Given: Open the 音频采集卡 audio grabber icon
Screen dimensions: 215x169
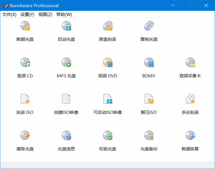Looking at the screenshot, I should click(x=190, y=63).
